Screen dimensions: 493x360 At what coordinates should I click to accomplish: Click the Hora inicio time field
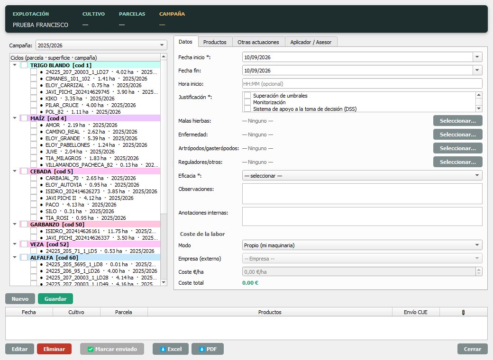(x=362, y=84)
